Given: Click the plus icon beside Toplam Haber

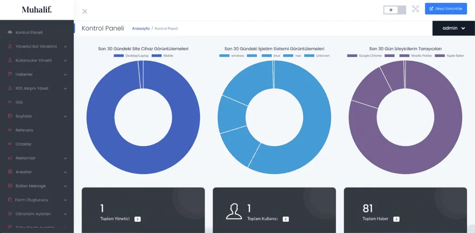Looking at the screenshot, I should tap(396, 219).
